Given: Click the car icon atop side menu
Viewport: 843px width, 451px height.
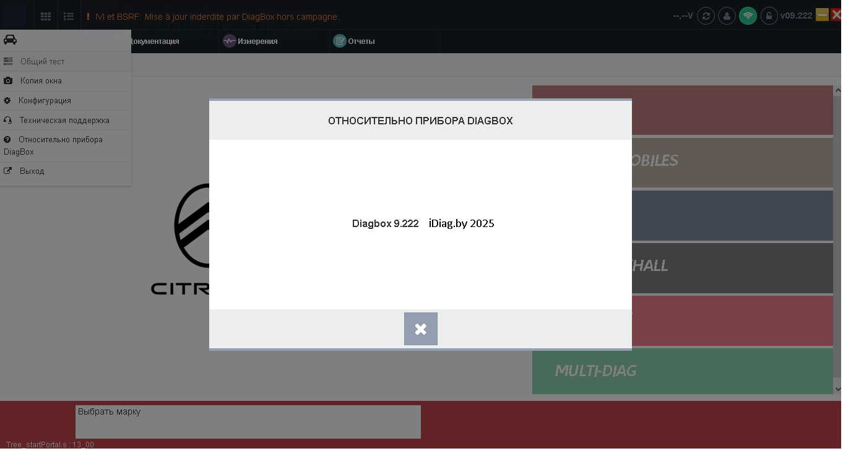Looking at the screenshot, I should tap(10, 40).
